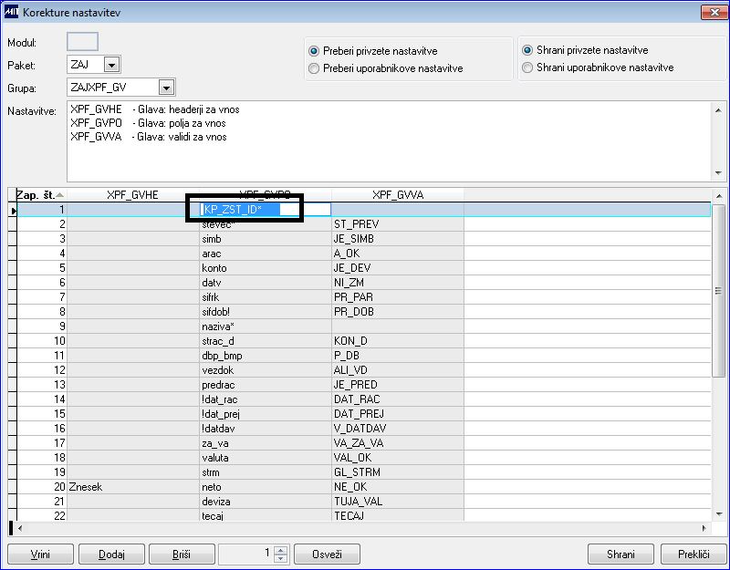This screenshot has width=730, height=570.
Task: Expand the Grupa combo box
Action: click(165, 88)
